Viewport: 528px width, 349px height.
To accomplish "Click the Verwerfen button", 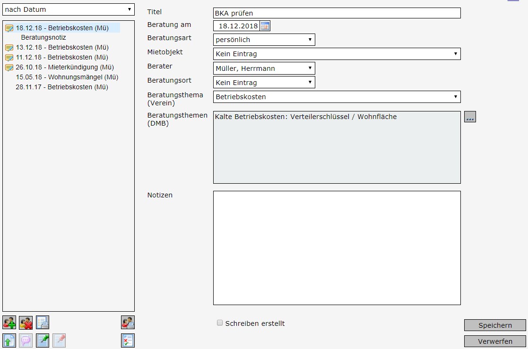I will pyautogui.click(x=495, y=341).
